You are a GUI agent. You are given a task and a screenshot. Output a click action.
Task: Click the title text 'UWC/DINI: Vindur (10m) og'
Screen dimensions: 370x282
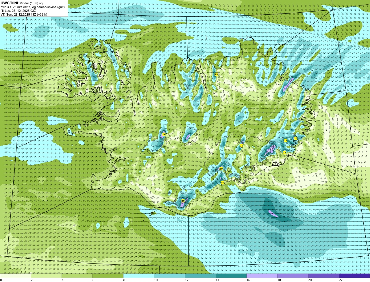pyautogui.click(x=22, y=3)
